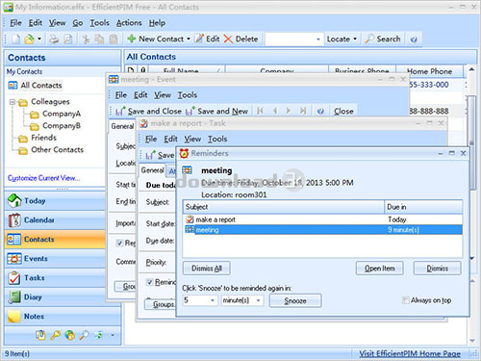Click the red Delete contact button
The image size is (481, 361).
(240, 39)
